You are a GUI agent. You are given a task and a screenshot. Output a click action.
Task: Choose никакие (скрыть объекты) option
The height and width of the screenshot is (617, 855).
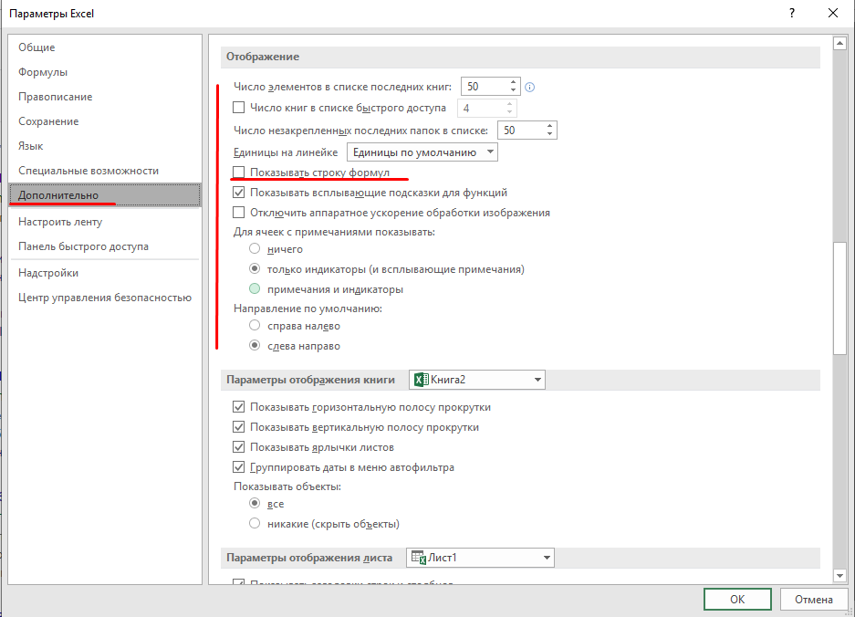[x=255, y=524]
